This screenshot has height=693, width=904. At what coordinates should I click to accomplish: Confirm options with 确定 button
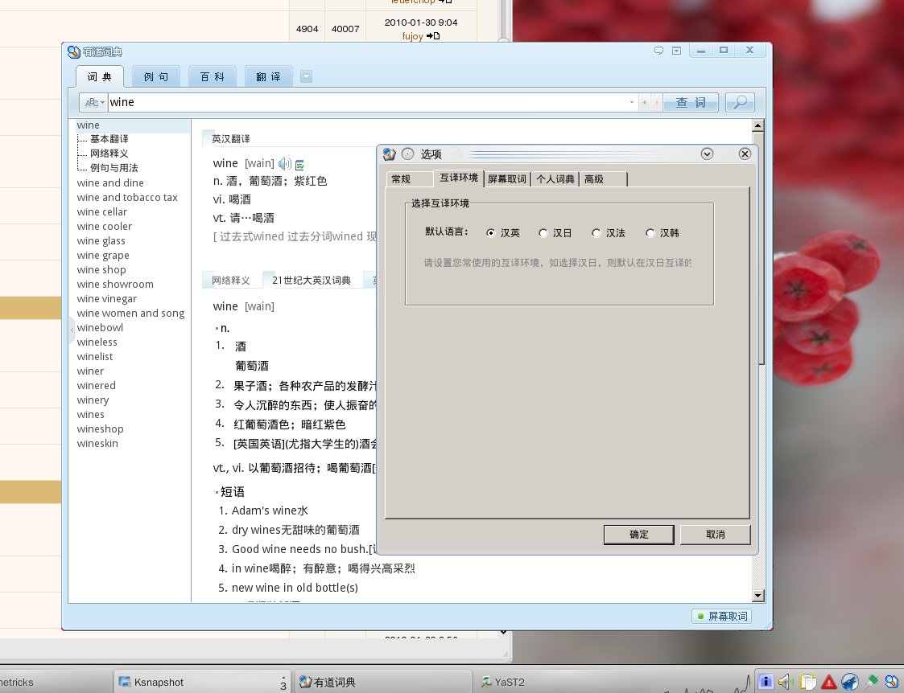[x=639, y=534]
